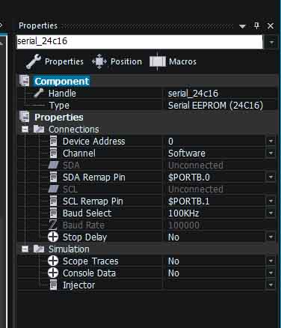Toggle the Console Data dropdown
The width and height of the screenshot is (281, 328).
pyautogui.click(x=271, y=273)
